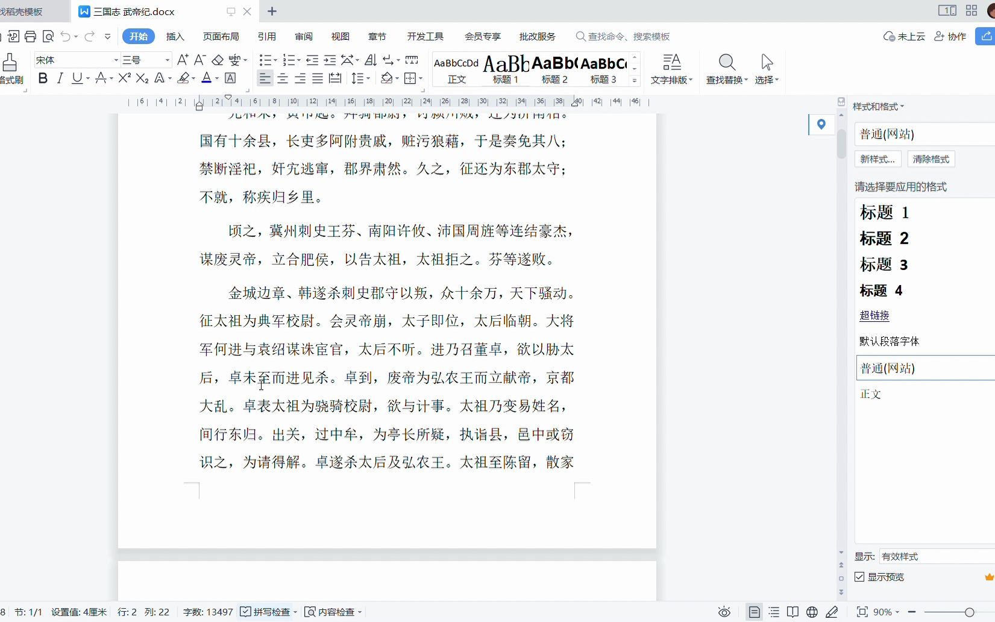Image resolution: width=995 pixels, height=622 pixels.
Task: Center align text
Action: coord(283,78)
